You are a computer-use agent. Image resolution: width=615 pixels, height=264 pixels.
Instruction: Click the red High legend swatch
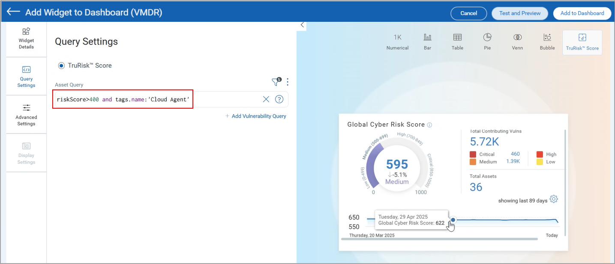pos(540,154)
